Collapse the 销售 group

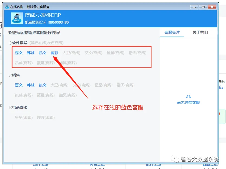[10, 75]
